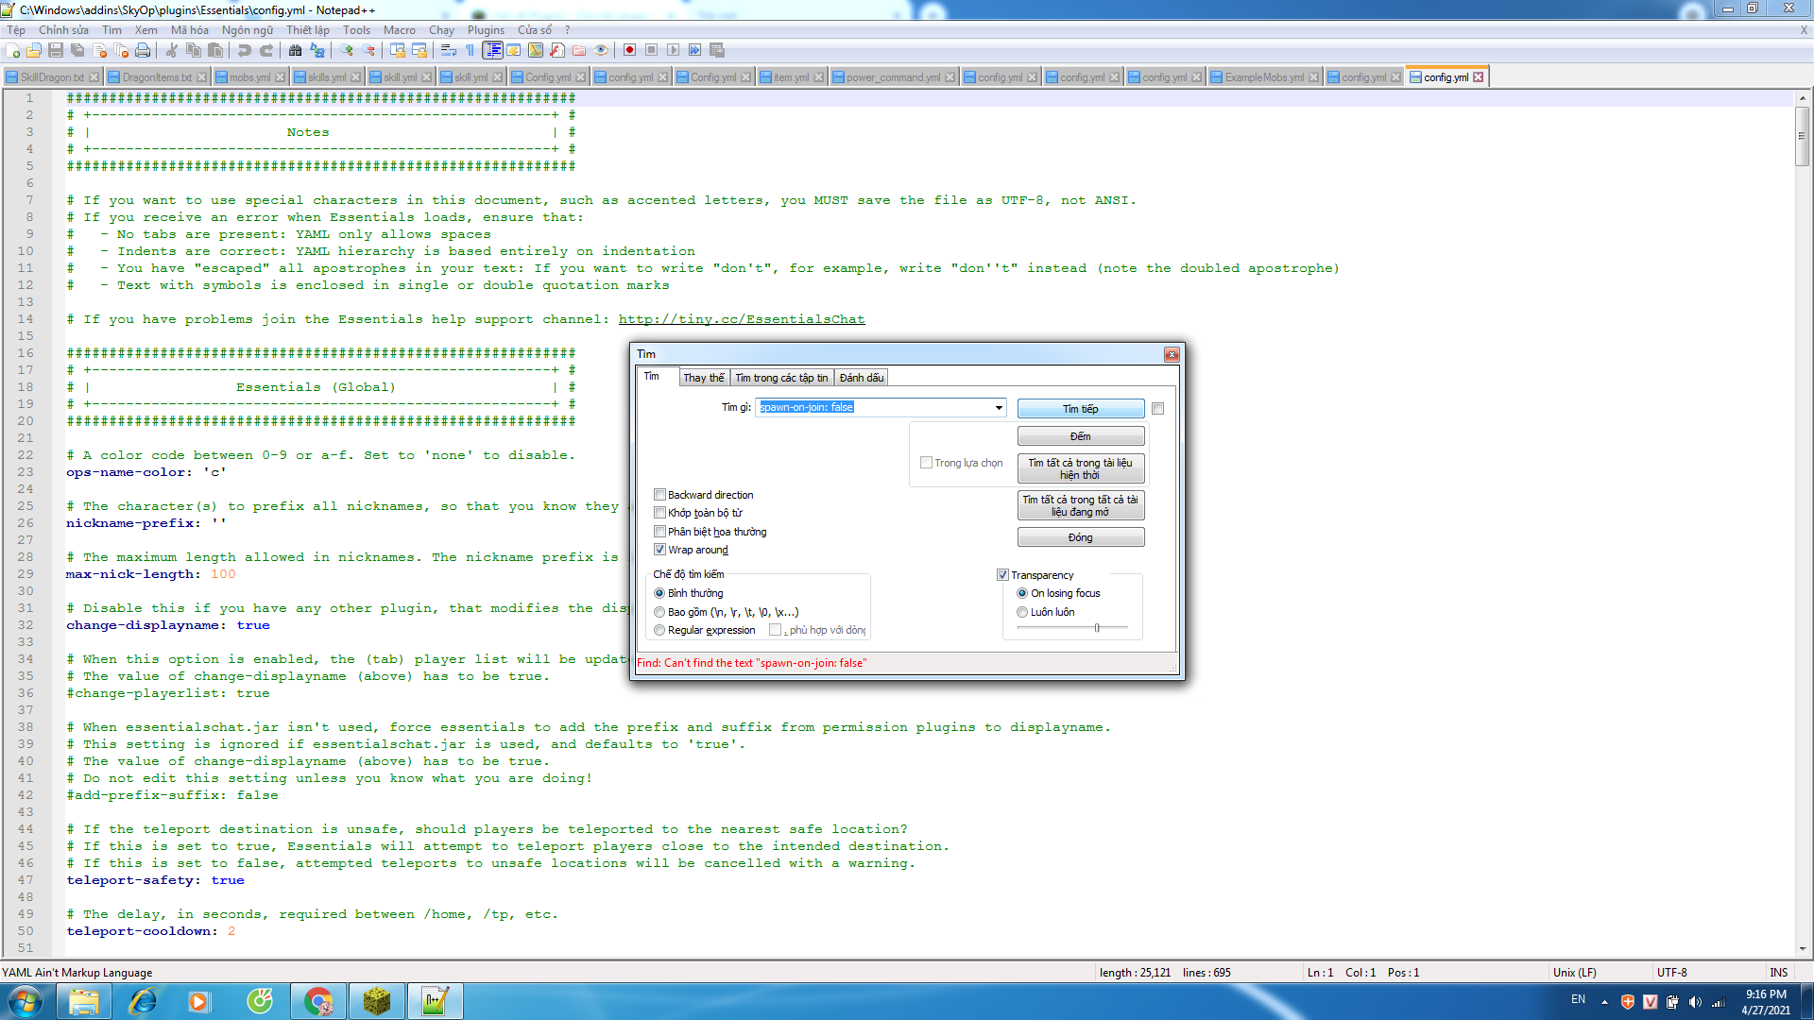Click the Print toolbar icon

tap(143, 50)
